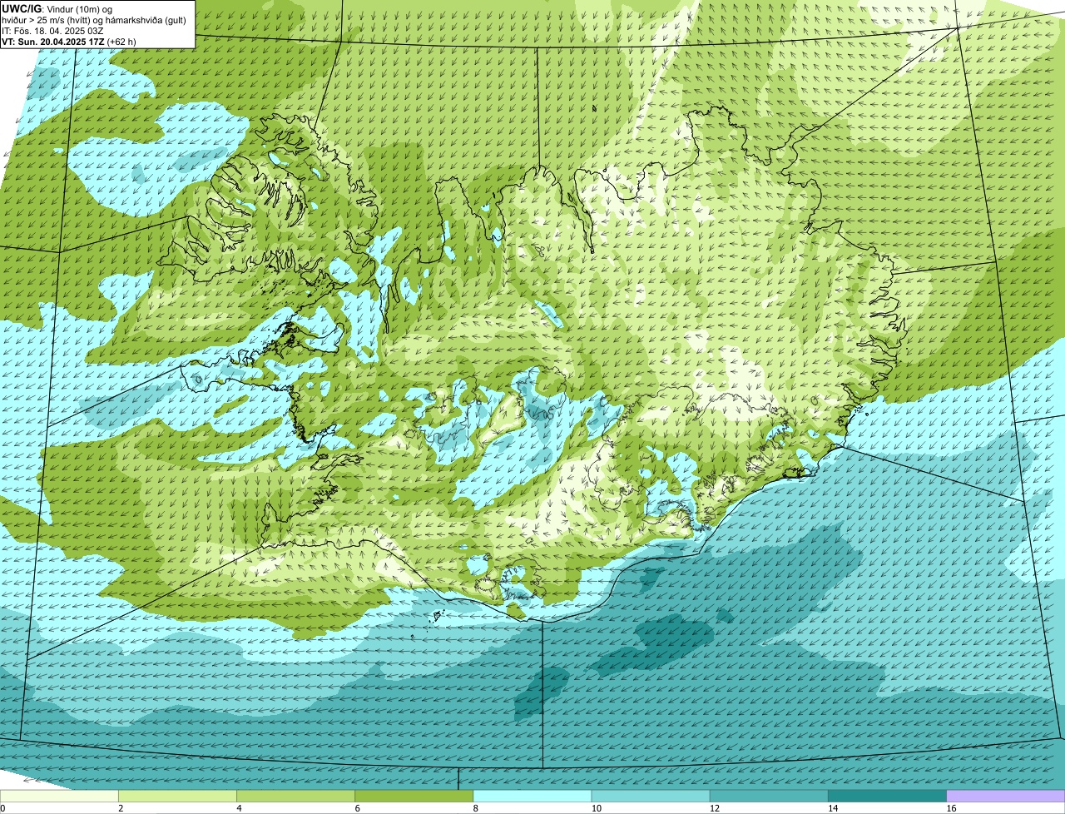Screen dimensions: 1065x814
Task: Click the light teal 10–12 m/s legend swatch
Action: (651, 796)
